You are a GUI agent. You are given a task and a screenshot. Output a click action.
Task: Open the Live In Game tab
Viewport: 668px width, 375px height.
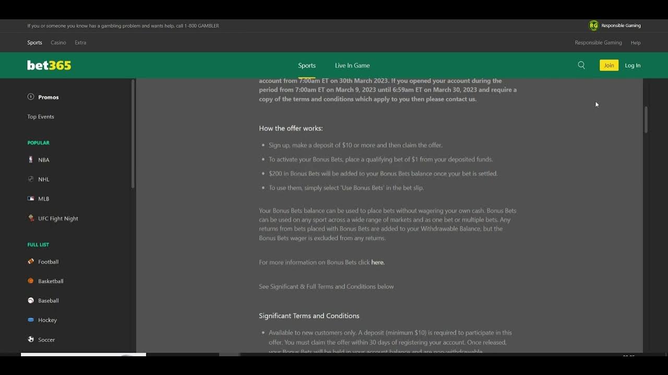[352, 66]
